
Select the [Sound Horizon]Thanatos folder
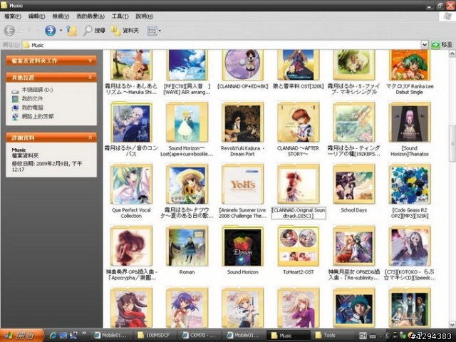(x=410, y=129)
